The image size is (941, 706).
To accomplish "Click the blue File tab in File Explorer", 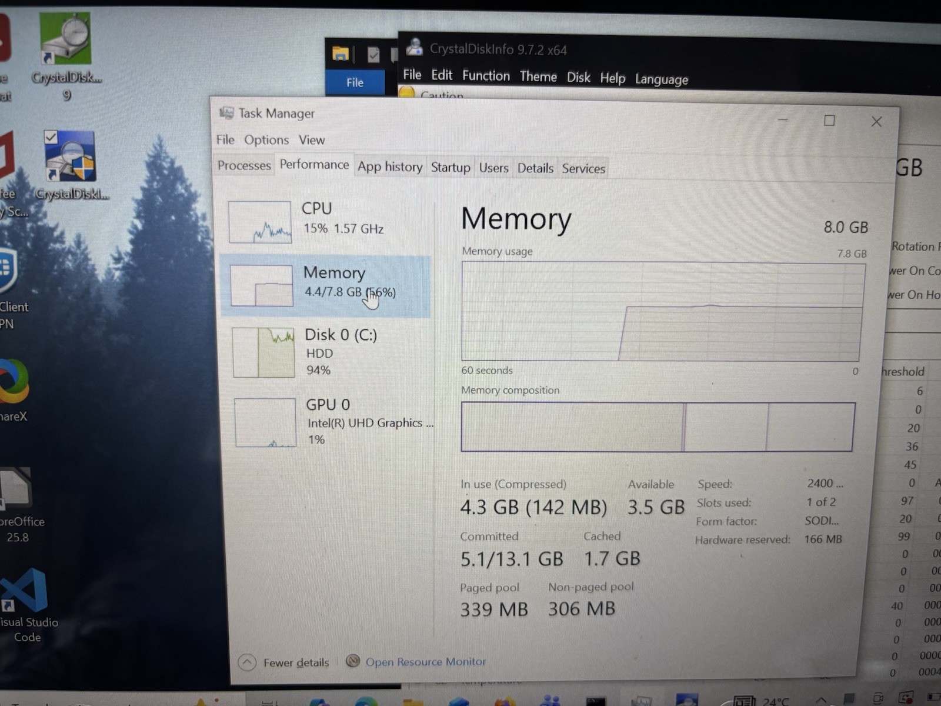I will (x=355, y=82).
